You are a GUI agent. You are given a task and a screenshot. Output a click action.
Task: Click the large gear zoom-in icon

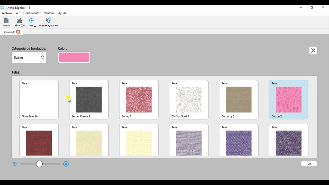66,164
